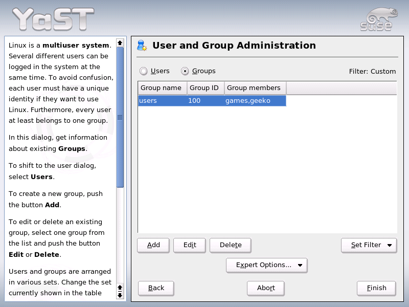This screenshot has width=409, height=307.
Task: Click the bold 'multiuser system' text
Action: click(76, 46)
